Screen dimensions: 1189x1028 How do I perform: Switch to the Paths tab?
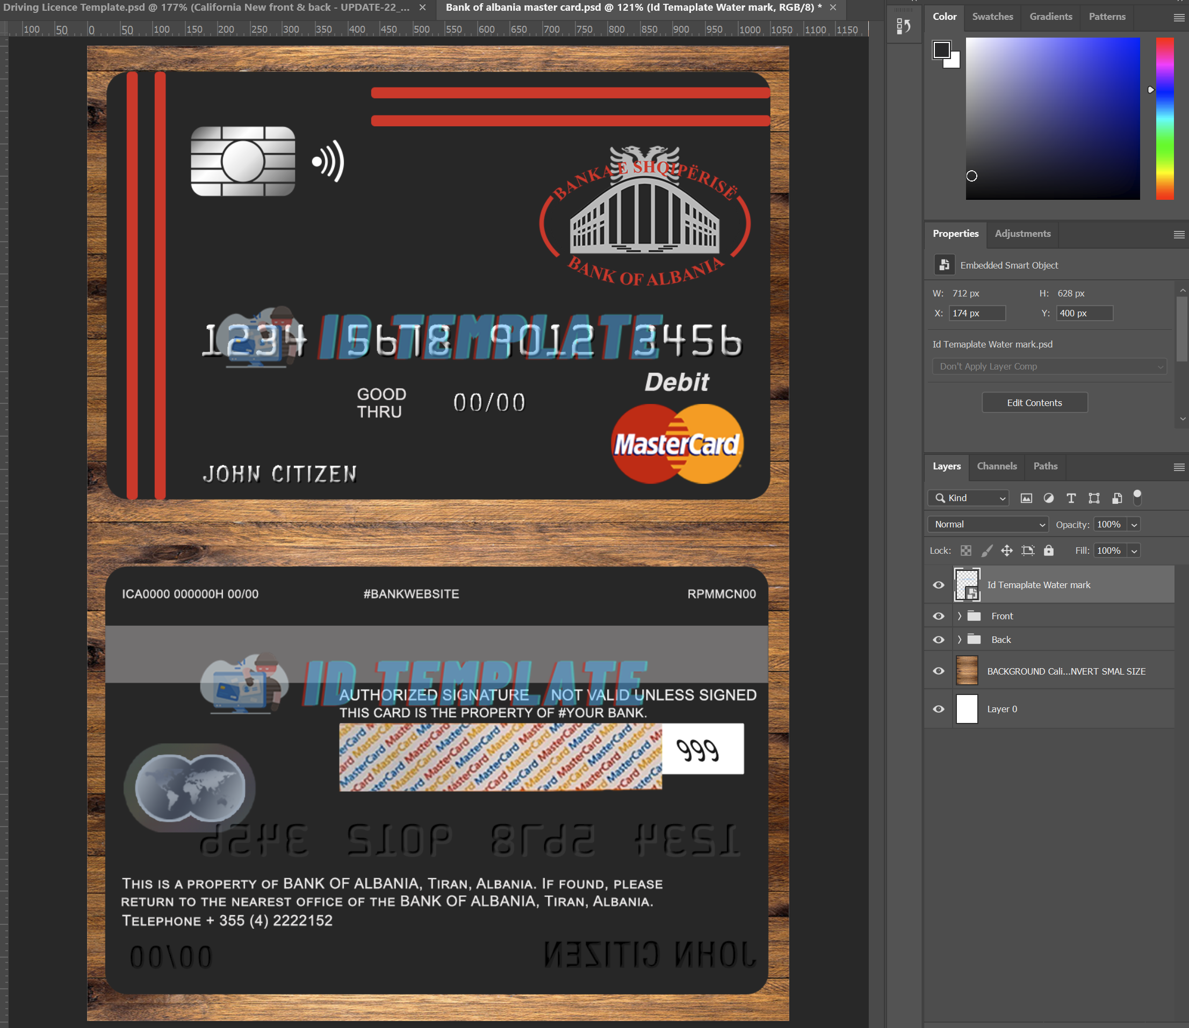[1045, 466]
